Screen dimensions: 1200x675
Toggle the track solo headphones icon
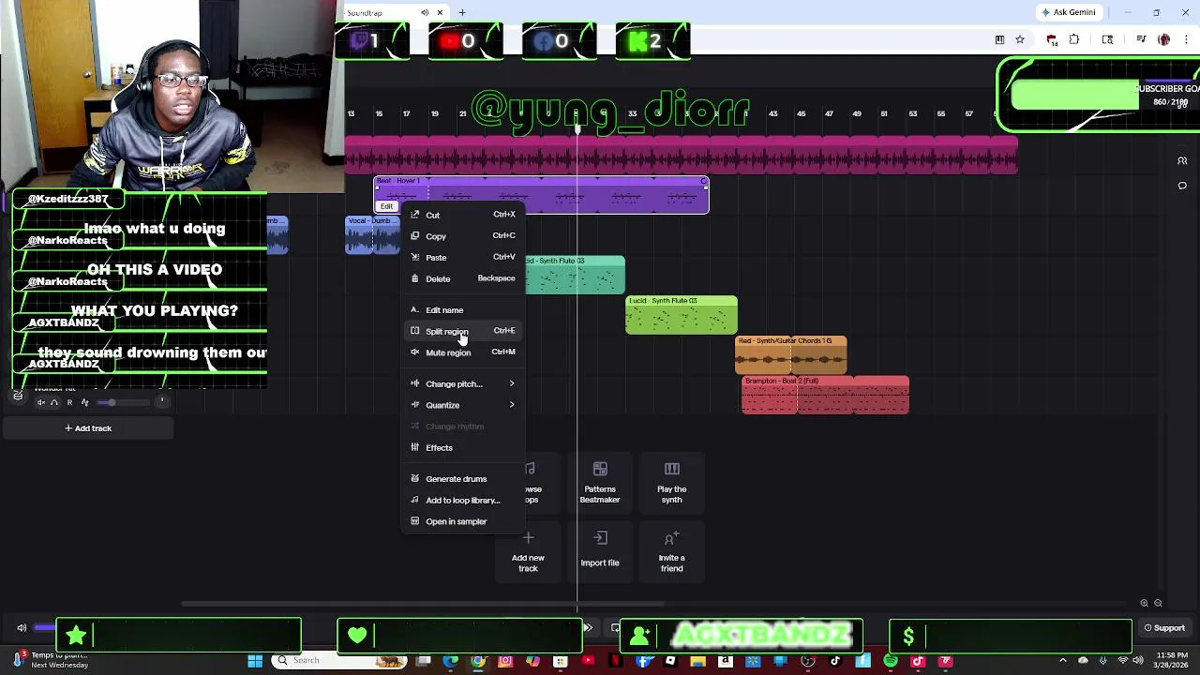tap(54, 402)
